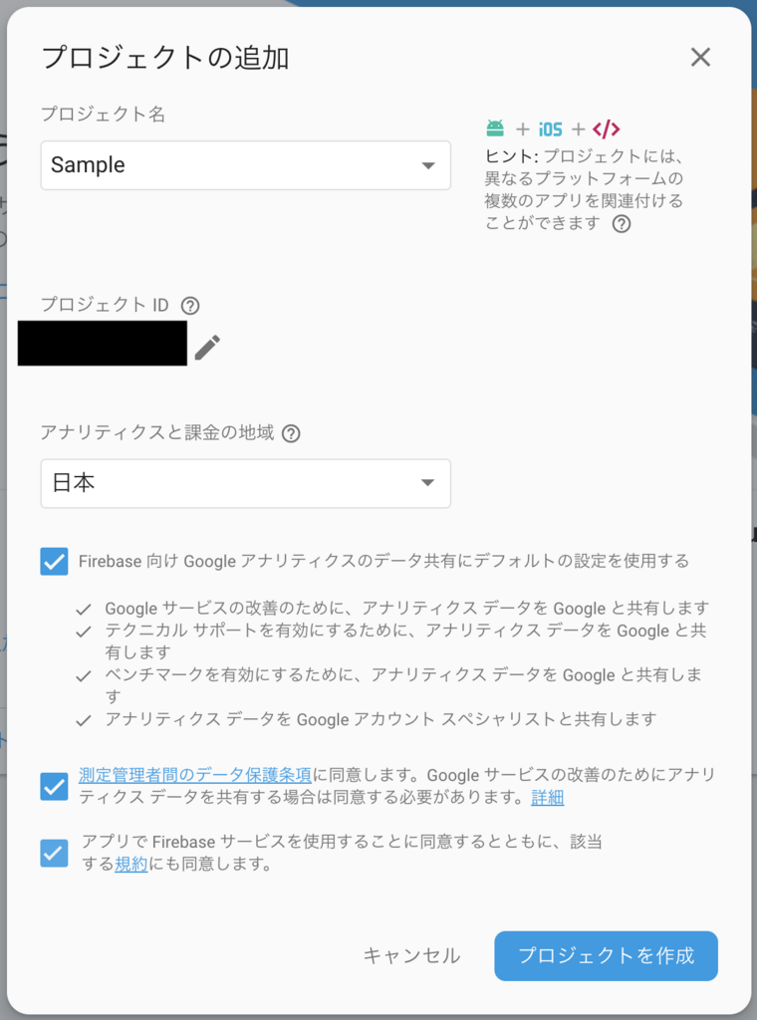Screen dimensions: 757x1020
Task: Click the pencil icon to edit the project ID
Action: click(206, 344)
